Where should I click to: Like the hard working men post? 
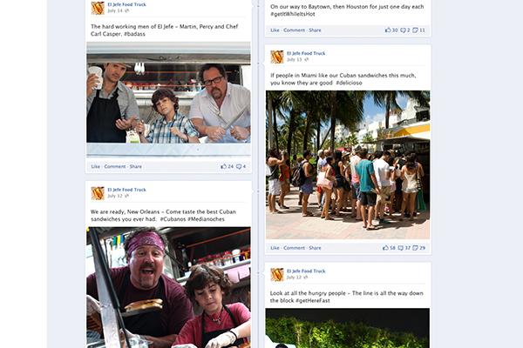click(95, 166)
